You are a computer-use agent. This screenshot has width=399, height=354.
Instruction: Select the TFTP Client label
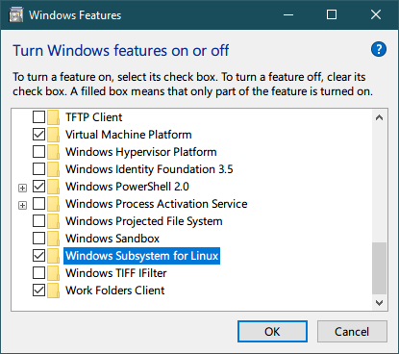pyautogui.click(x=94, y=117)
